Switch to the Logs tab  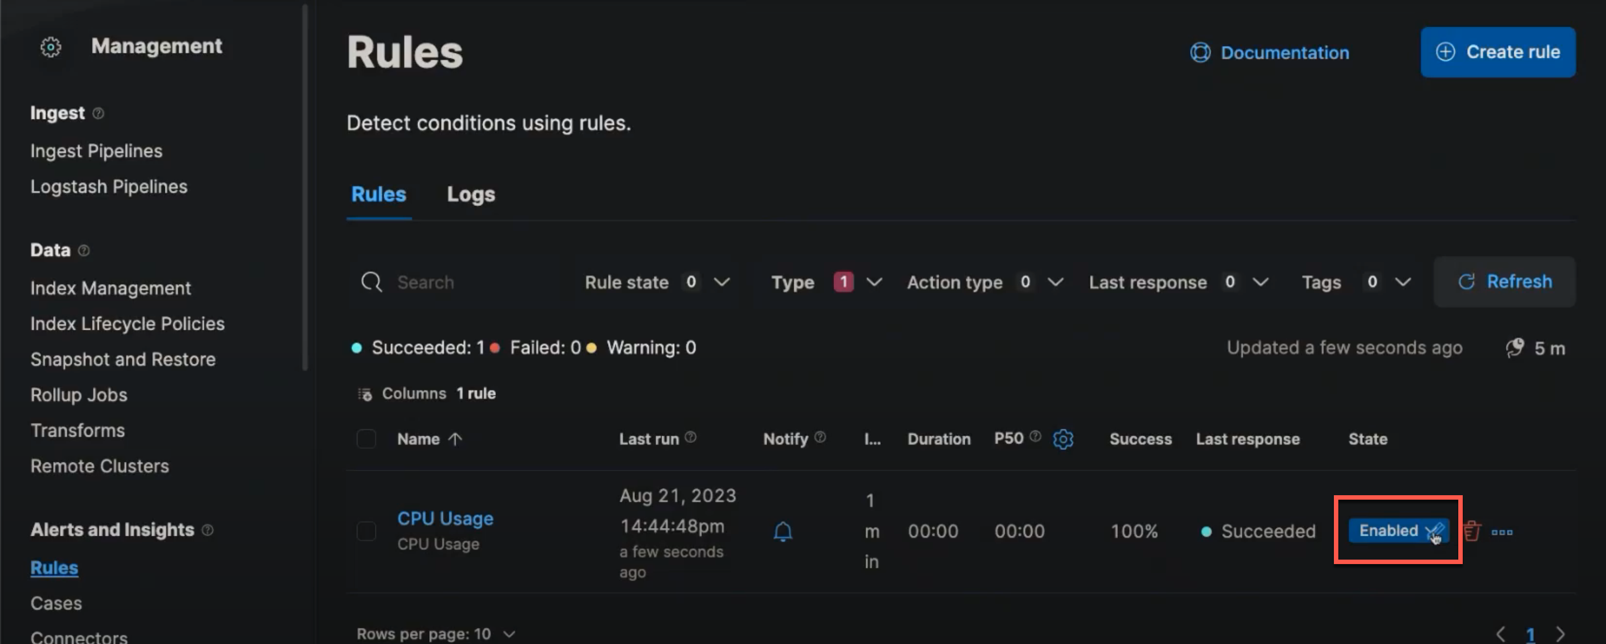point(471,194)
